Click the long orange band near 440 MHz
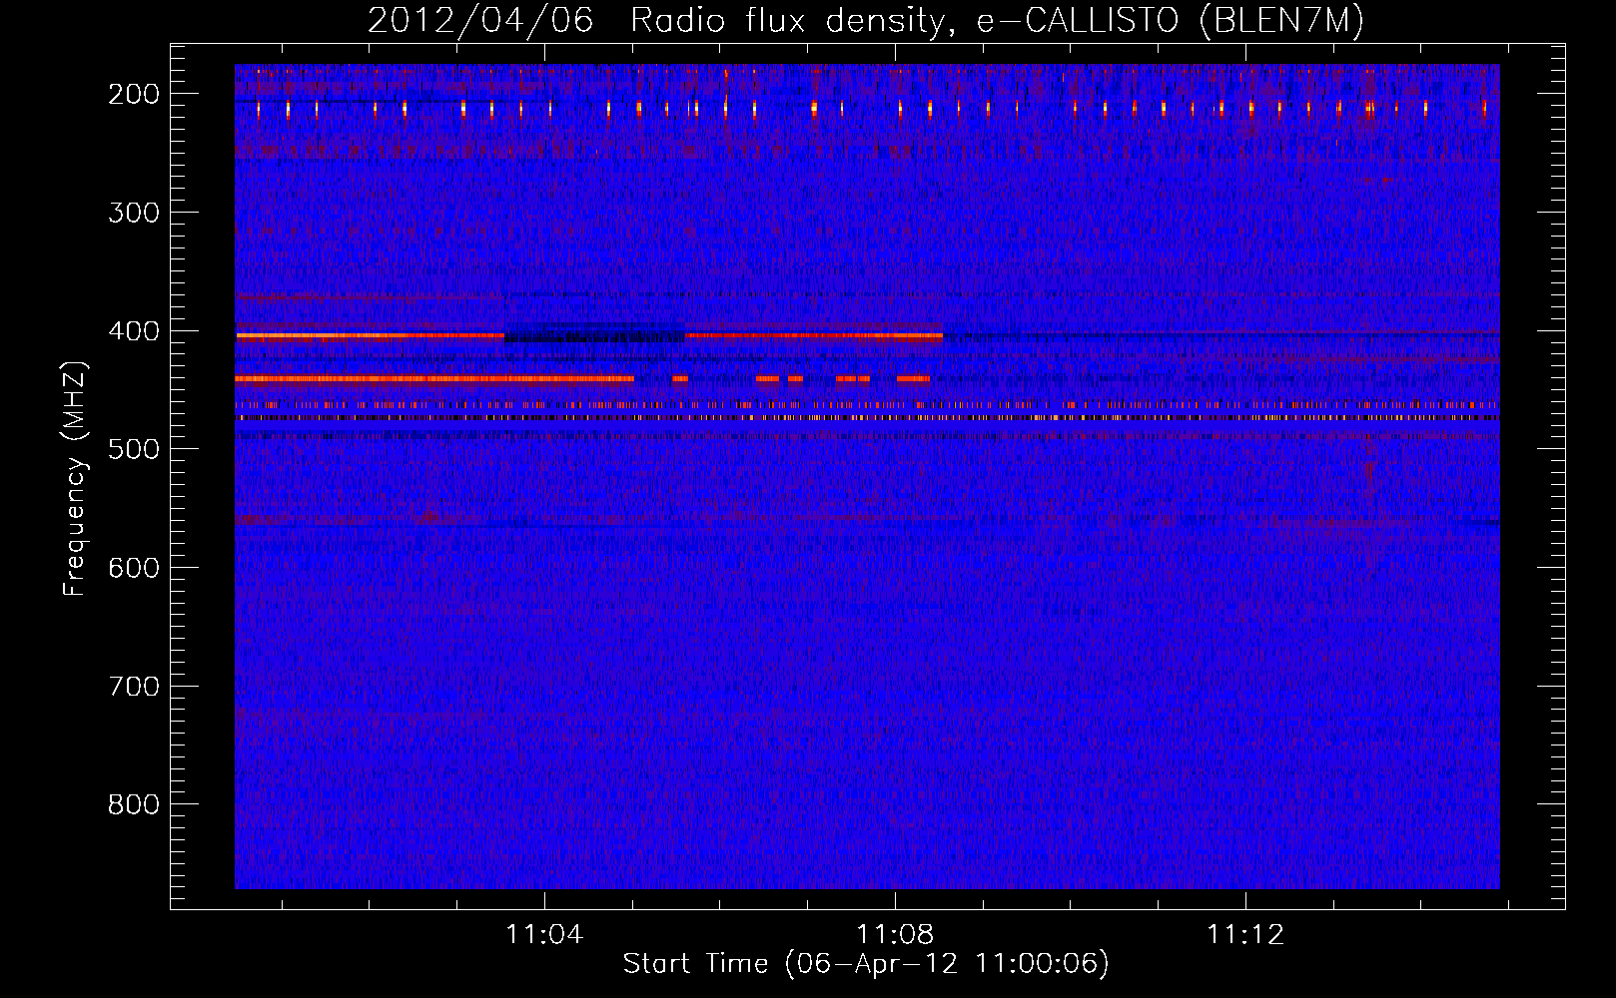Screen dimensions: 1616x998 pyautogui.click(x=434, y=379)
